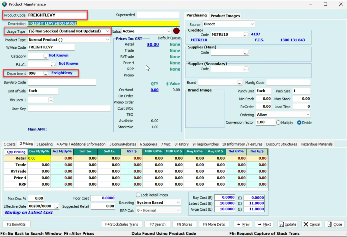Image resolution: width=347 pixels, height=237 pixels.
Task: Click the red status indicator circle
Action: 177,31
